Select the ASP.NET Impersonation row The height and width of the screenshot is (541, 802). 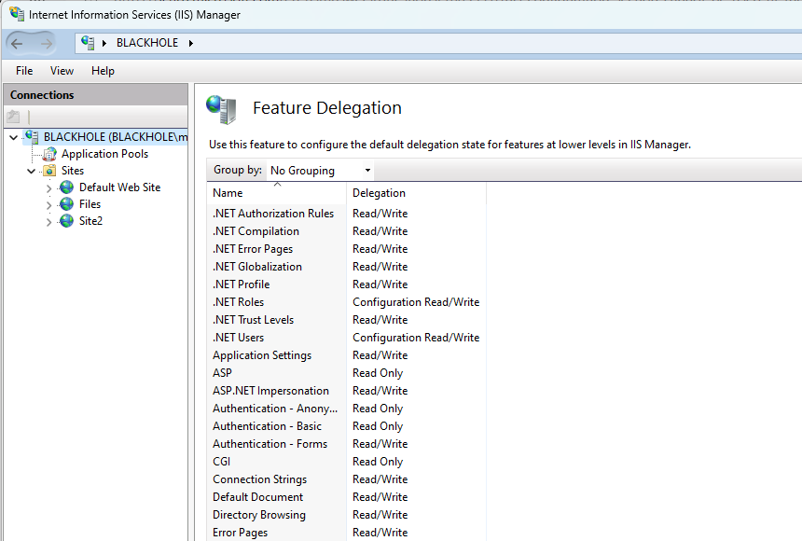pyautogui.click(x=346, y=391)
